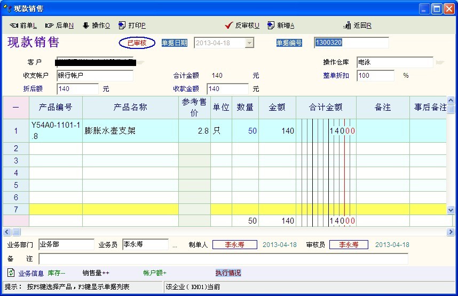Open the 操作仓库 warehouse selector arrow

[x=440, y=62]
